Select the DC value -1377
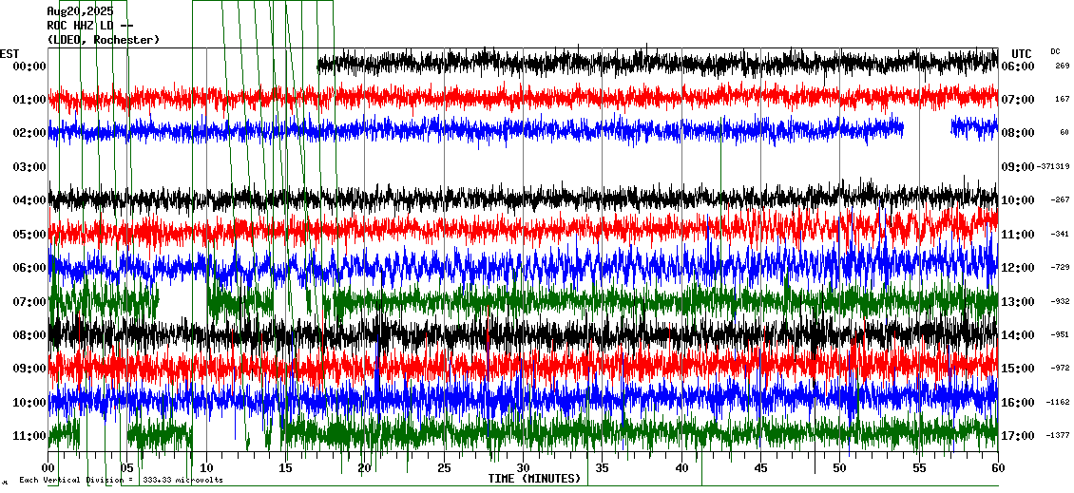The height and width of the screenshot is (493, 1074). pos(1059,436)
